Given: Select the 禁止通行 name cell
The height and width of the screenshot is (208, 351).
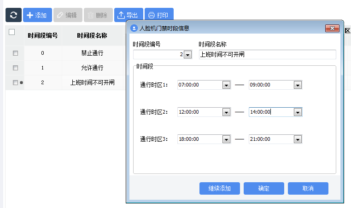Looking at the screenshot, I should tap(92, 53).
